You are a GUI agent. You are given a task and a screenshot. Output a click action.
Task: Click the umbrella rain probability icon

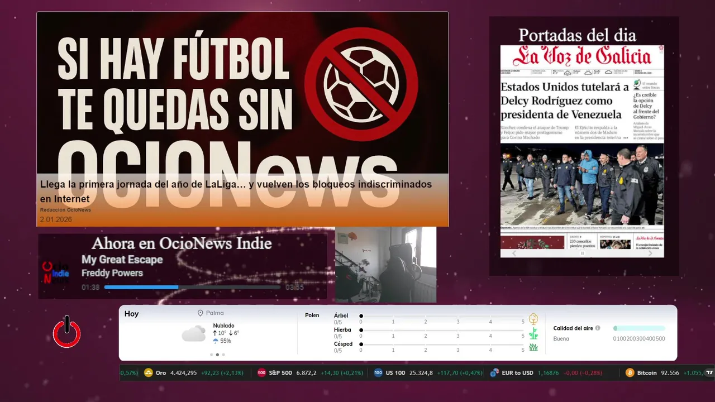tap(216, 341)
